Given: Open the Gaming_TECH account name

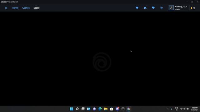Looking at the screenshot, I should pyautogui.click(x=181, y=7).
